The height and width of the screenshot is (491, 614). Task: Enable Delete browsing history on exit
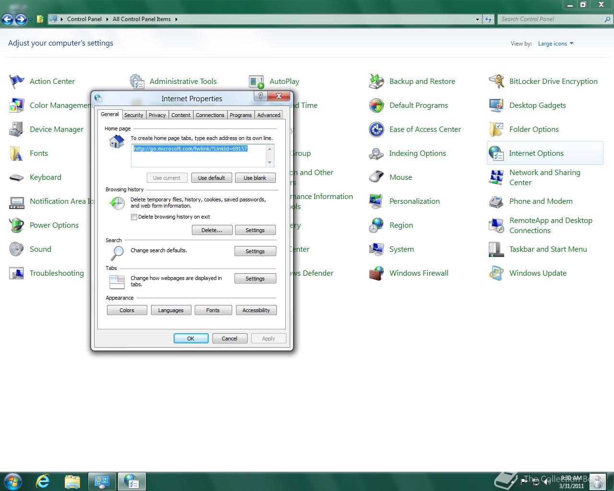[134, 217]
